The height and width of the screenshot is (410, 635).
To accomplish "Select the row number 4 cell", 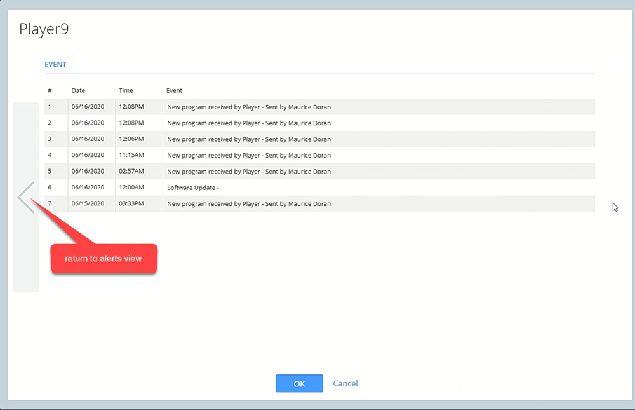I will pos(50,155).
